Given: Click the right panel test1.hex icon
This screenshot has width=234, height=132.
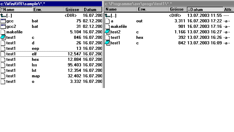Looking at the screenshot, I should 108,37.
